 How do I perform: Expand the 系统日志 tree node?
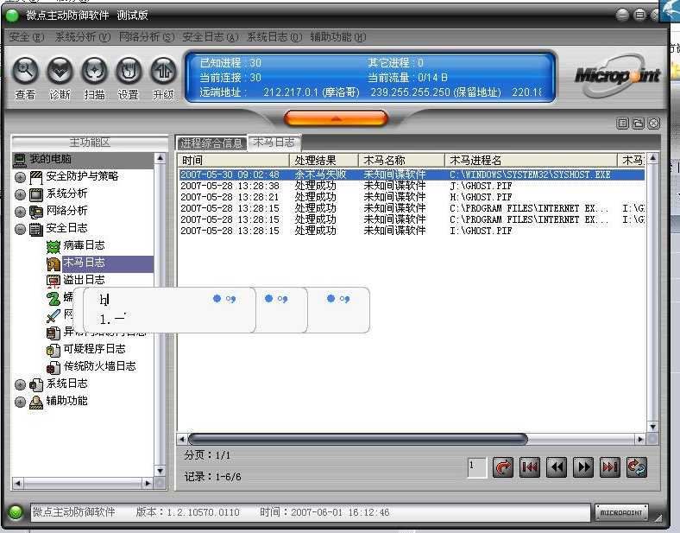[20, 384]
